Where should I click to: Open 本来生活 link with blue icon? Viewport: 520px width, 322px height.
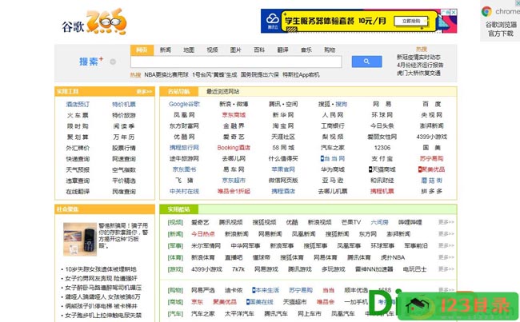pos(266,290)
